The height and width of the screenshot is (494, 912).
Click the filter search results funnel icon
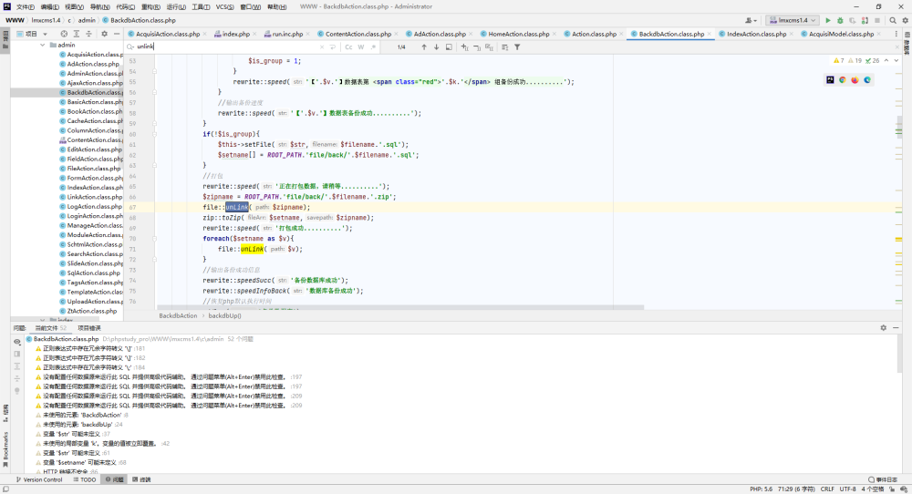517,47
